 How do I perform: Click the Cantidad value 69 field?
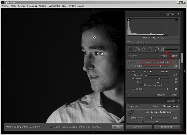pyautogui.click(x=175, y=66)
